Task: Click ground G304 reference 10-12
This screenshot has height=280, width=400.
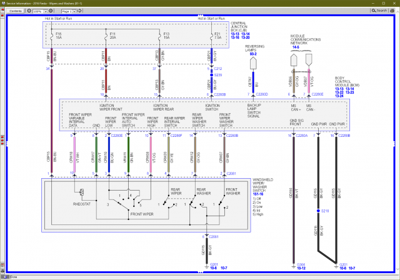Action: (x=301, y=268)
